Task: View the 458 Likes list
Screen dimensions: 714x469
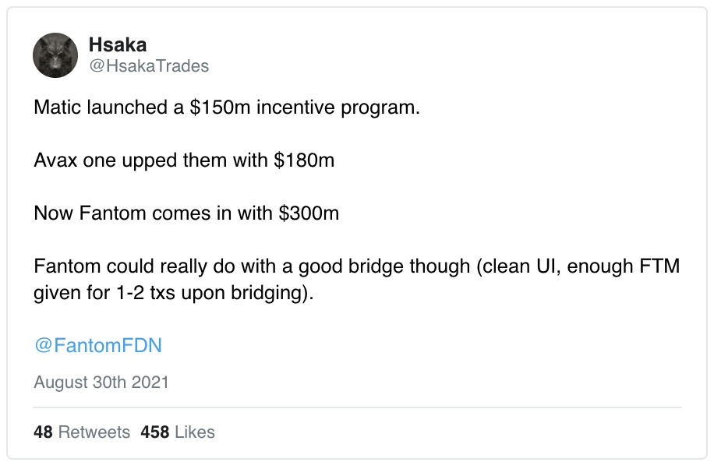Action: (x=178, y=432)
